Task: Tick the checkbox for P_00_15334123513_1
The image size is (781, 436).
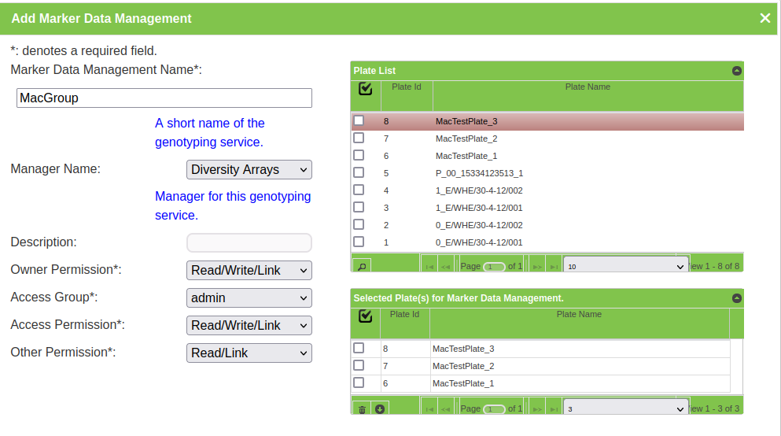Action: click(x=359, y=172)
